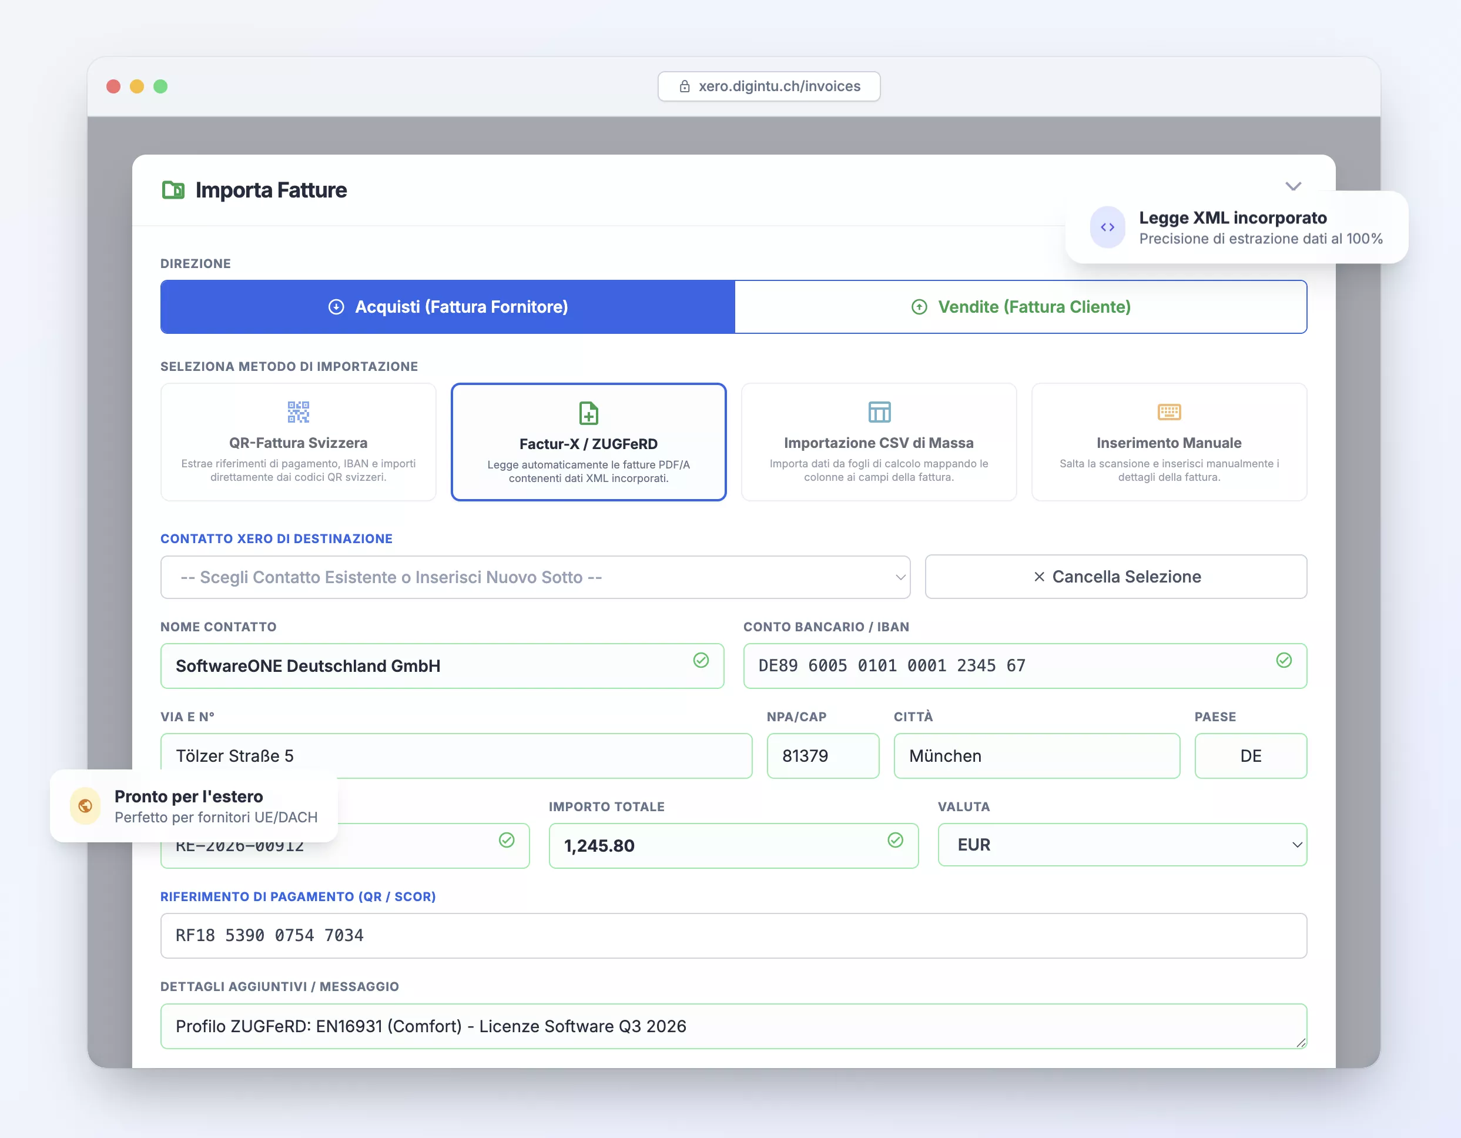Click the download arrow icon on Acquisti
The image size is (1461, 1138).
coord(336,307)
